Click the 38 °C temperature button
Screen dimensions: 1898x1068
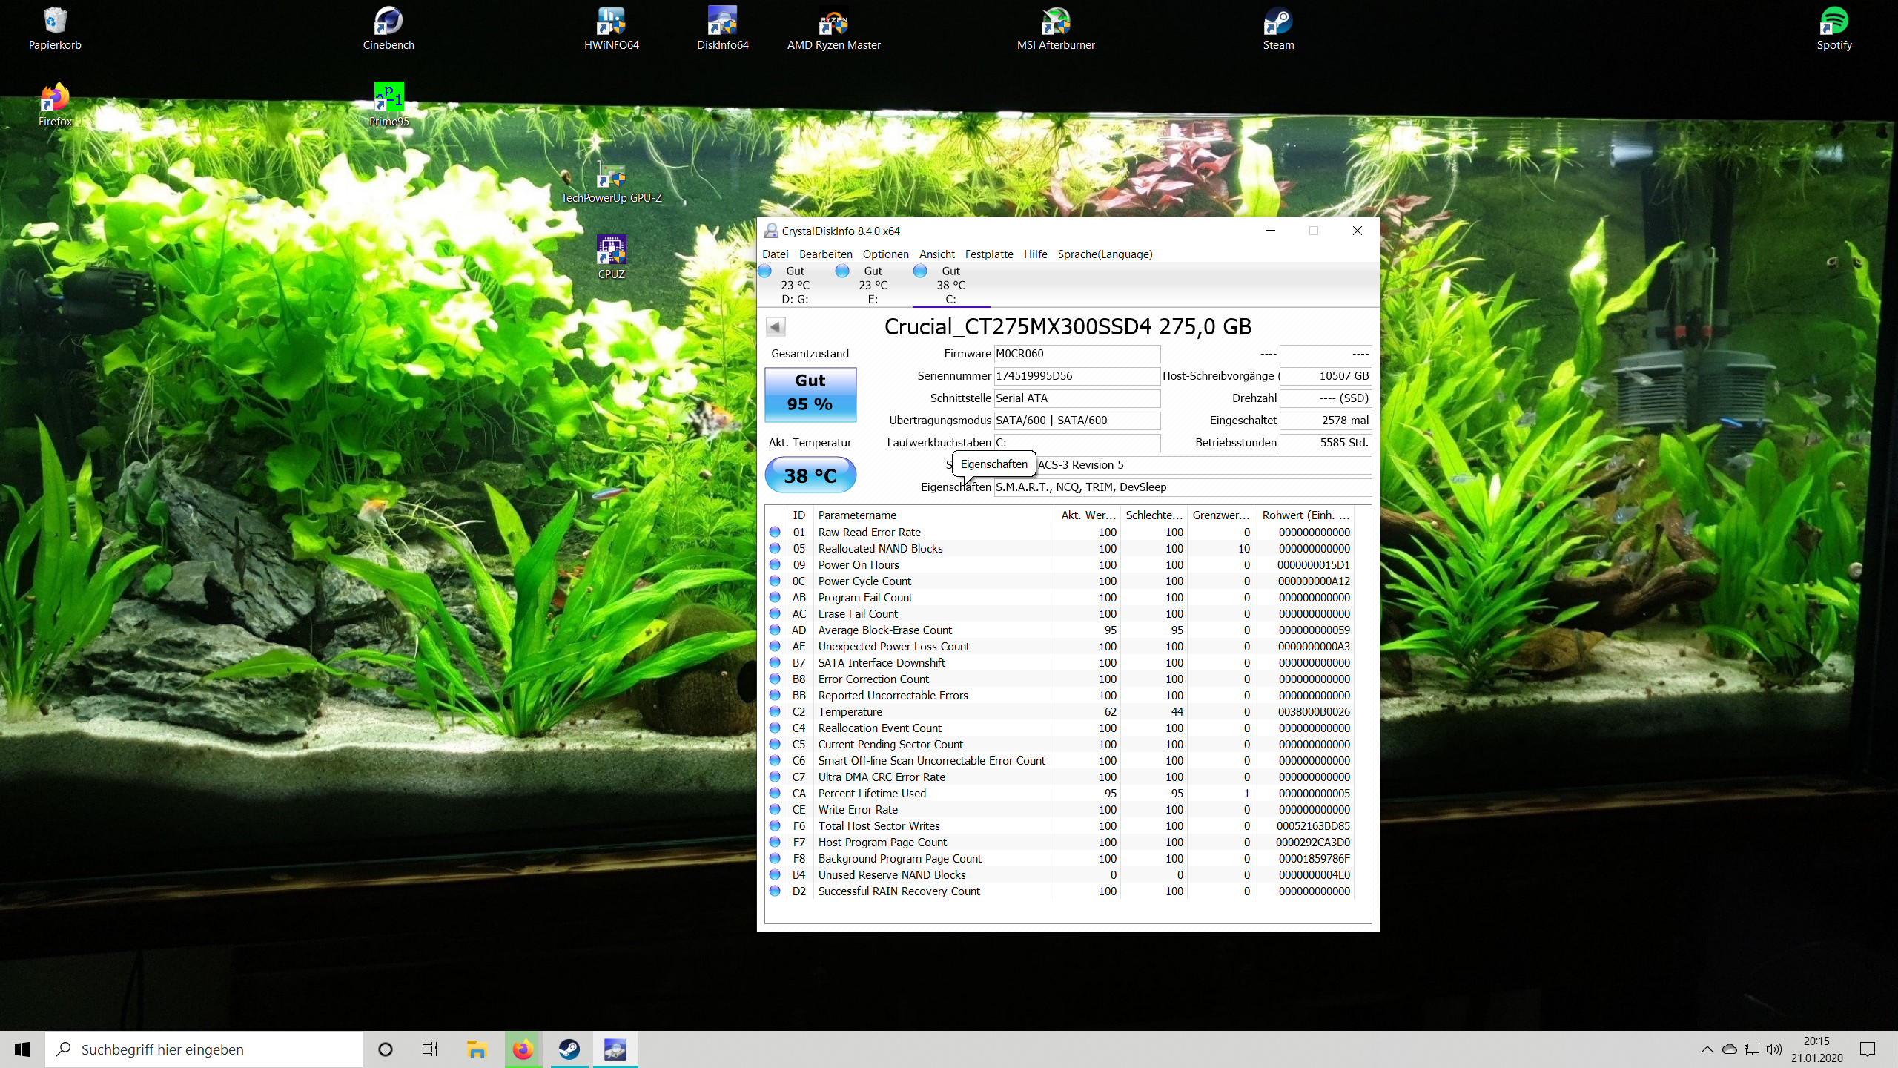click(x=810, y=475)
